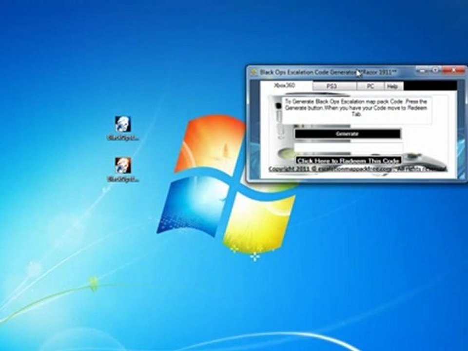This screenshot has height=351, width=468.
Task: Minimize the Code Generator window
Action: [x=422, y=70]
